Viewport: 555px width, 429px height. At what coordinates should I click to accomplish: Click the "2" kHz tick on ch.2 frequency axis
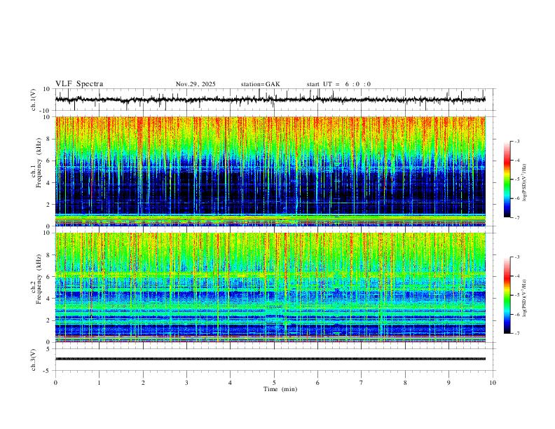click(48, 320)
